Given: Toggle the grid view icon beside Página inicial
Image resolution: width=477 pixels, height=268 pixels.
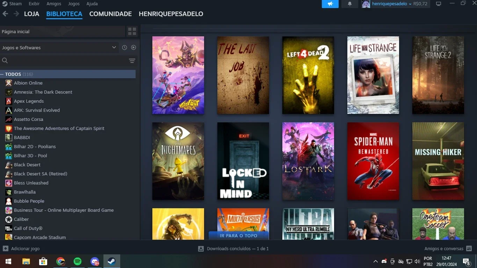Looking at the screenshot, I should 132,31.
